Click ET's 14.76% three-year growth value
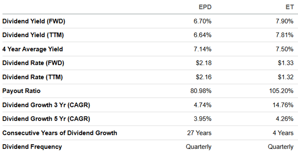 pyautogui.click(x=284, y=105)
